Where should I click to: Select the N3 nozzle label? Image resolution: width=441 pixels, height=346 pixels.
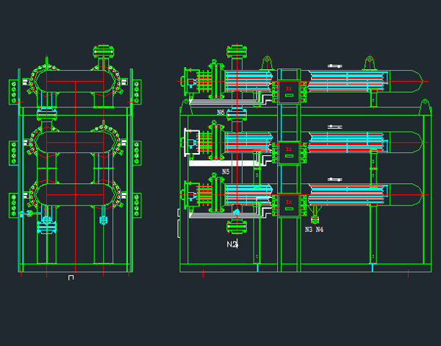tap(309, 230)
